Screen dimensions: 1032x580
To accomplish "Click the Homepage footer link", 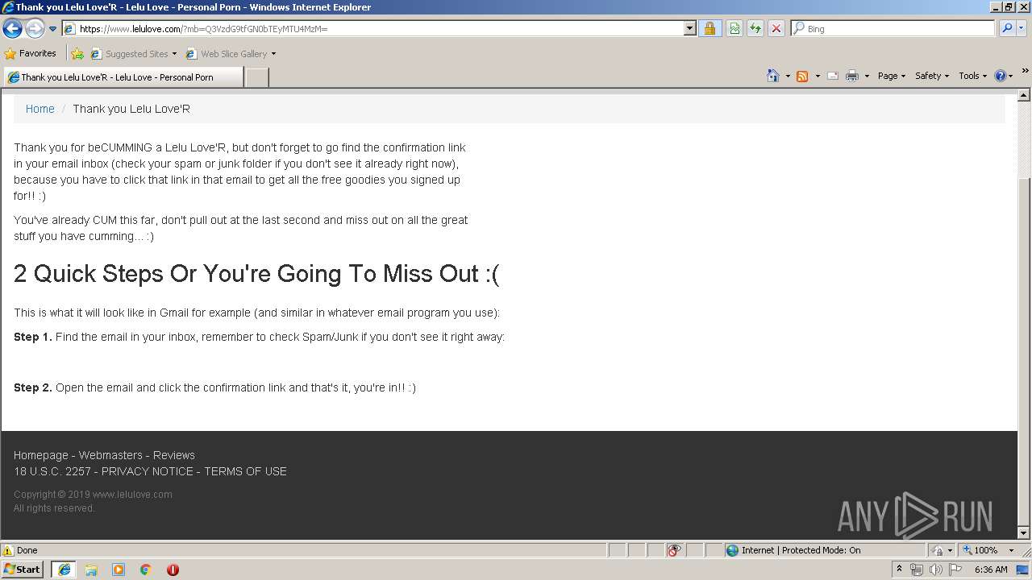I will [x=41, y=455].
